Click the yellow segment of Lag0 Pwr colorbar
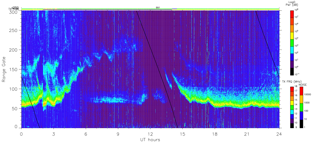Screen dimensions: 314x145 [292, 35]
